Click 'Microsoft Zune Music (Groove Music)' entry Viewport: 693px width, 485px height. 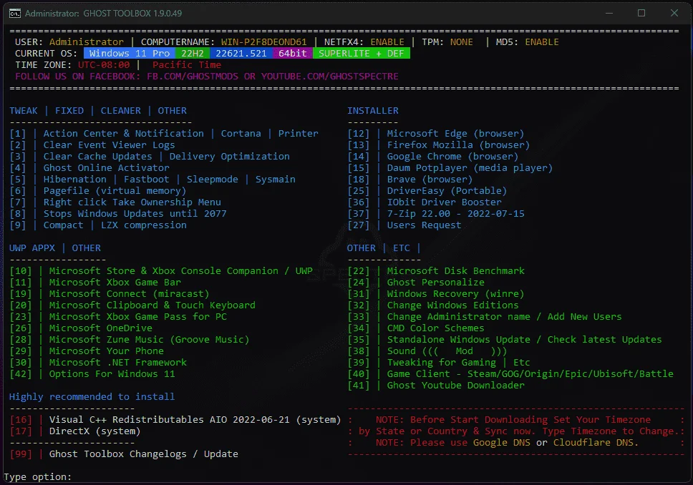pyautogui.click(x=150, y=340)
